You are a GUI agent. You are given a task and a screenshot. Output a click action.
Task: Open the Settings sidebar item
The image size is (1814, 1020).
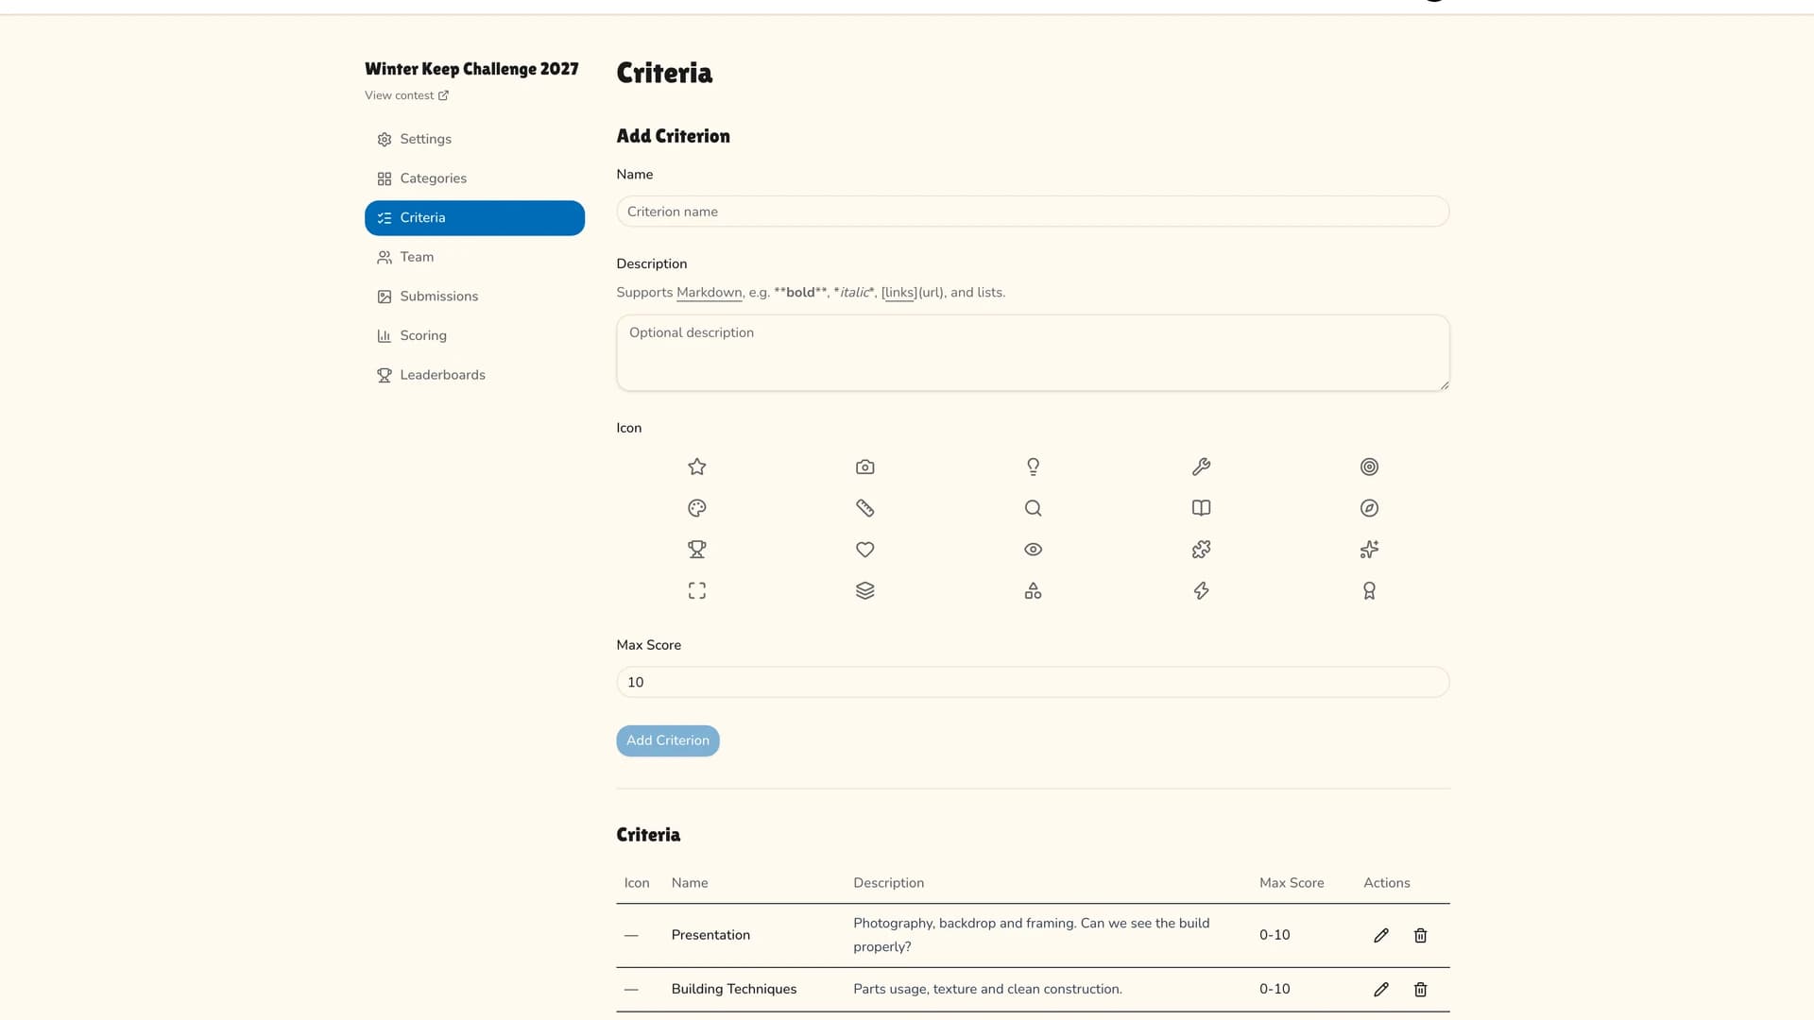tap(474, 139)
